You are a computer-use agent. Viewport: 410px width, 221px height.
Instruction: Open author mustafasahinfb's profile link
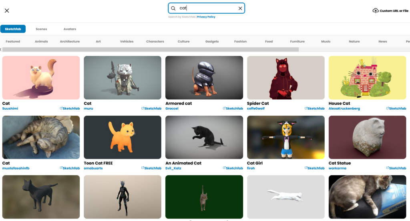click(16, 168)
